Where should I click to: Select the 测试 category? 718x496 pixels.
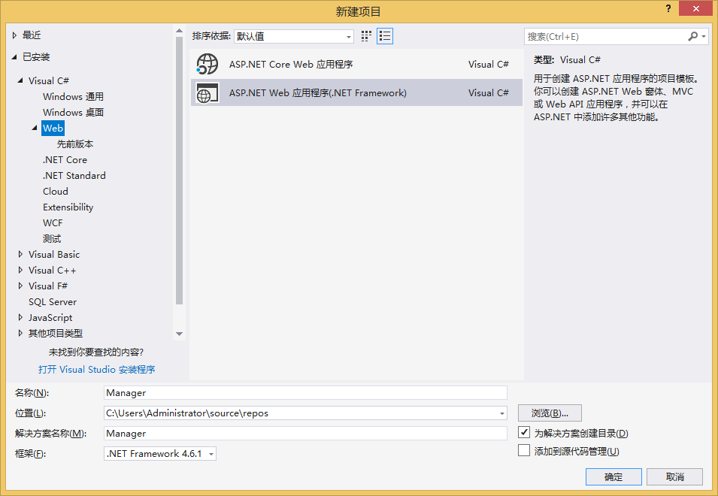[x=52, y=238]
